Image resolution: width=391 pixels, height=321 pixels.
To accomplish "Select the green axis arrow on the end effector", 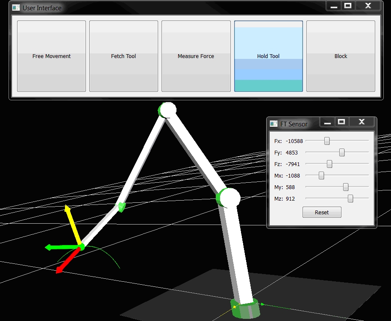I will 58,247.
